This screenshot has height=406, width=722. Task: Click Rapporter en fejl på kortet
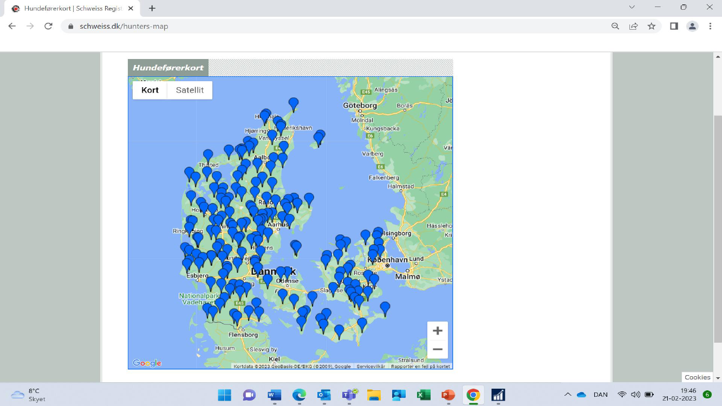pyautogui.click(x=420, y=366)
